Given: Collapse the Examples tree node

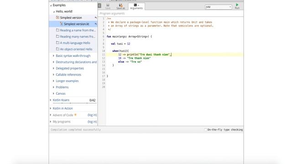Looking at the screenshot, I should click(51, 5).
